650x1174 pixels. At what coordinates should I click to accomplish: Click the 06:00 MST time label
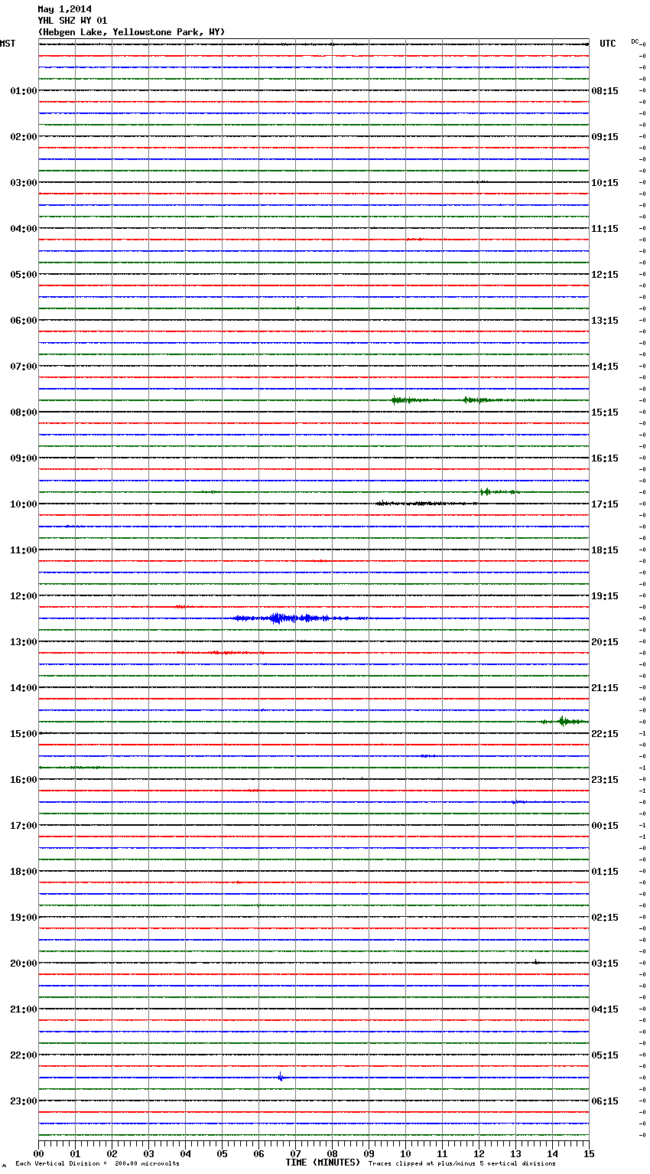[24, 321]
